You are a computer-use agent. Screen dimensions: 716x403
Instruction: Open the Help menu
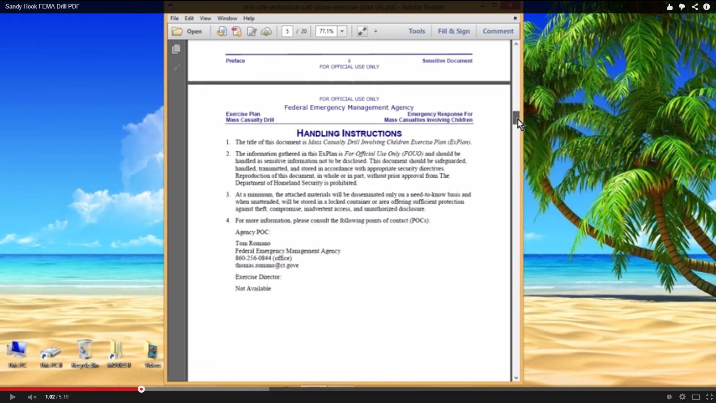(249, 18)
